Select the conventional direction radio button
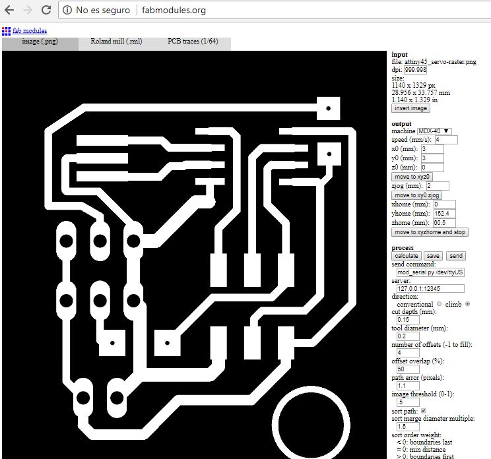 click(439, 304)
